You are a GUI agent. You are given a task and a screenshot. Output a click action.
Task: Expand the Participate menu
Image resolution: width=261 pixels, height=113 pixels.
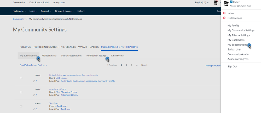[x=19, y=11]
